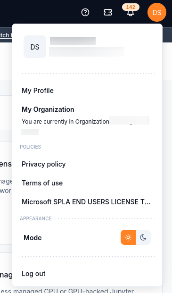The width and height of the screenshot is (172, 293).
Task: Click the POLICIES section heading
Action: [x=31, y=147]
